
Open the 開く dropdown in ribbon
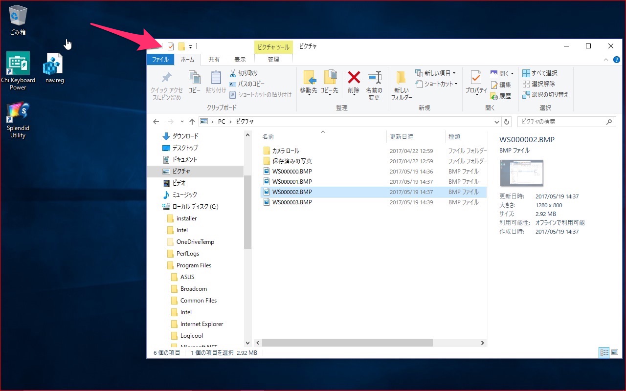[x=502, y=73]
